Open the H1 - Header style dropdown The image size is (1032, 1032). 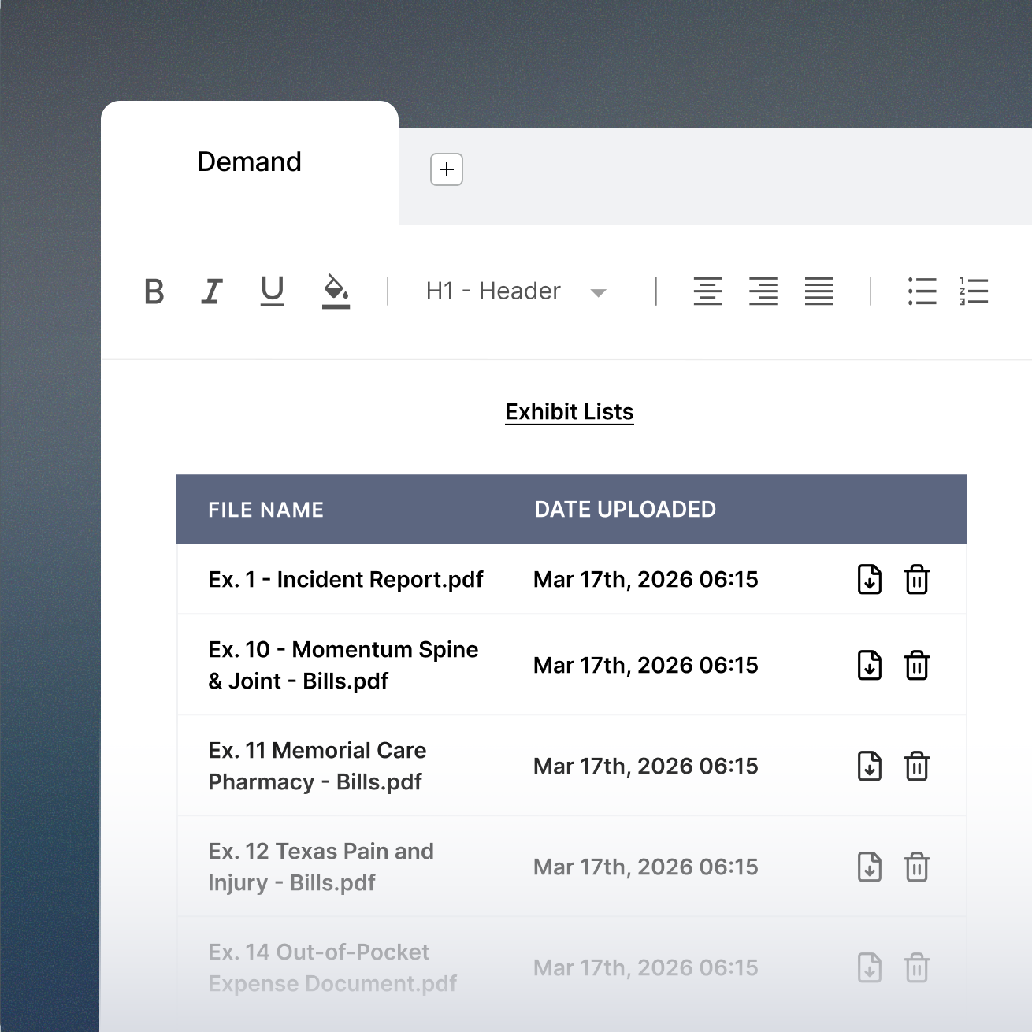pos(516,291)
